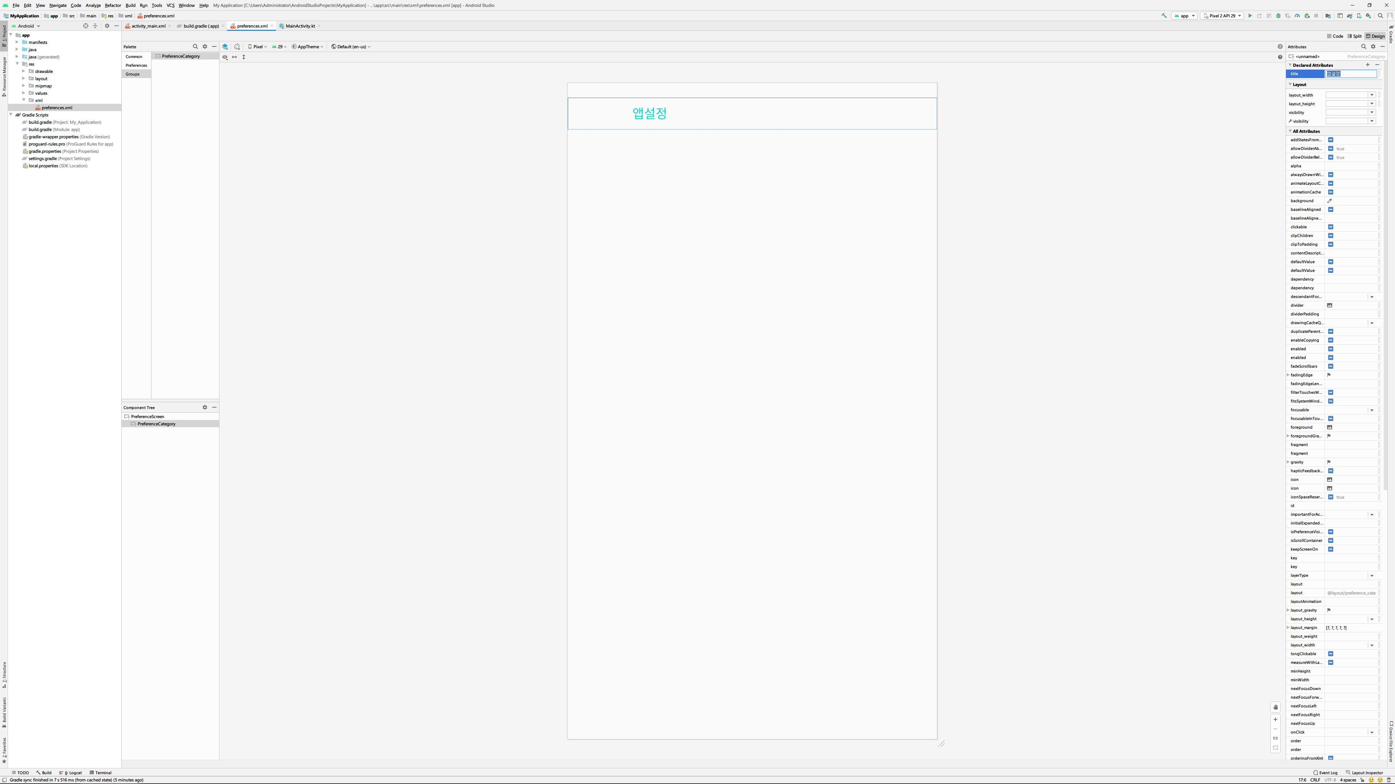Open the Refactor menu

(113, 5)
